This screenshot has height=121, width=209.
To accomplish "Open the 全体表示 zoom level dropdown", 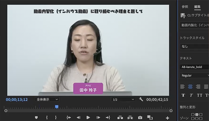I will [x=47, y=100].
